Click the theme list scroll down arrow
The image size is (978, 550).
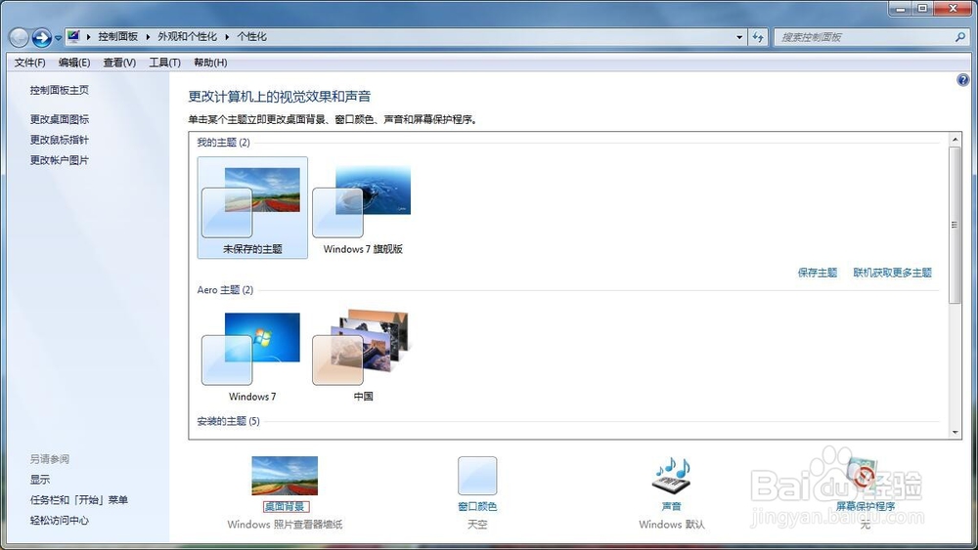point(955,432)
